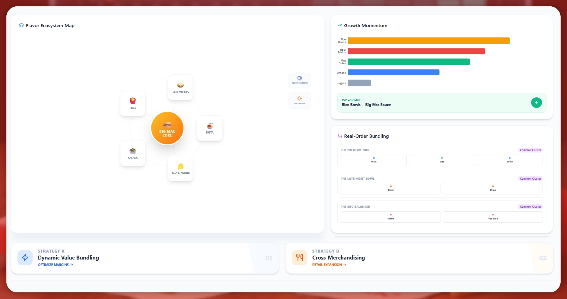Open the Pasta node
Image resolution: width=567 pixels, height=299 pixels.
click(x=210, y=128)
